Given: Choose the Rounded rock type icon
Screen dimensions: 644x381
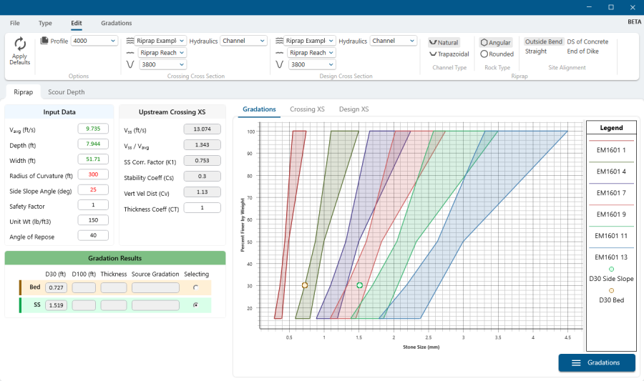Looking at the screenshot, I should click(x=484, y=54).
